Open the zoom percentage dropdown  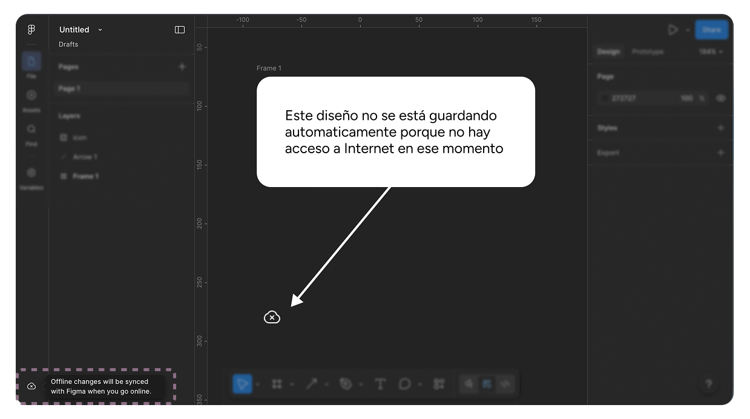click(x=711, y=52)
